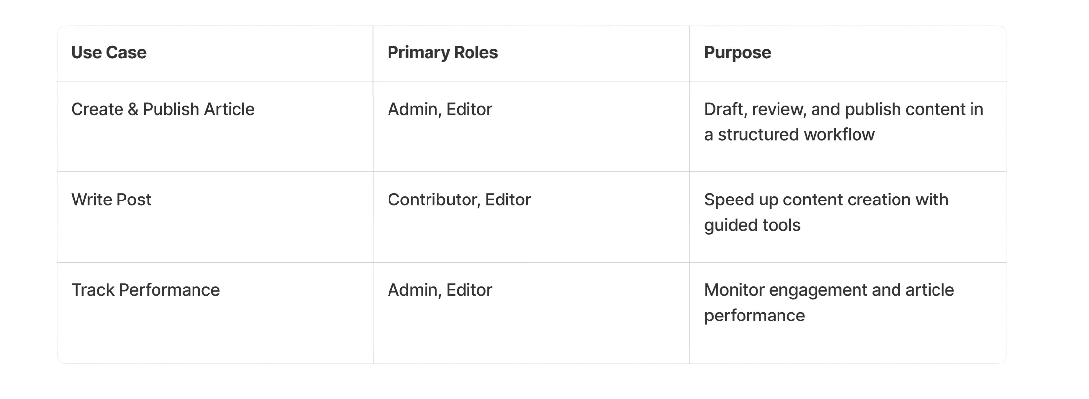This screenshot has height=399, width=1089.
Task: Select the Purpose column header
Action: (x=737, y=53)
